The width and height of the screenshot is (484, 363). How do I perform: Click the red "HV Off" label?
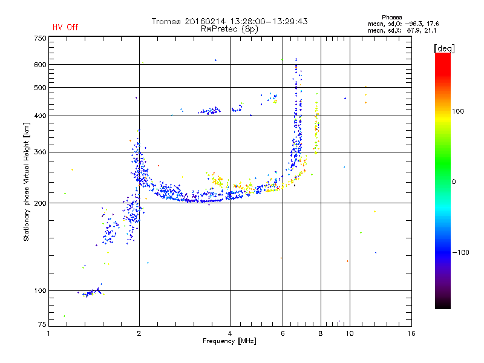(65, 27)
